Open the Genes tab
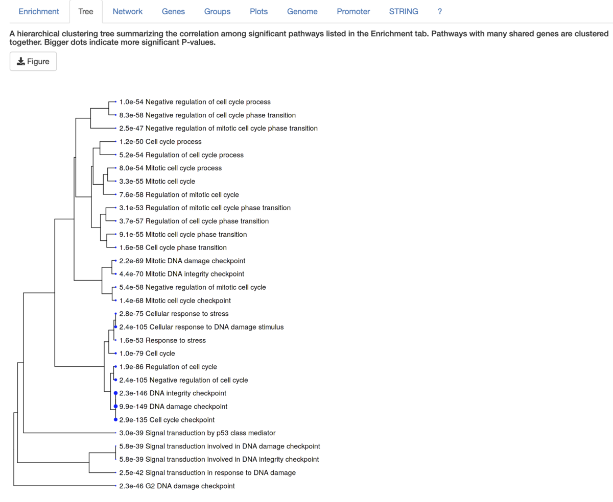613x502 pixels. 173,11
